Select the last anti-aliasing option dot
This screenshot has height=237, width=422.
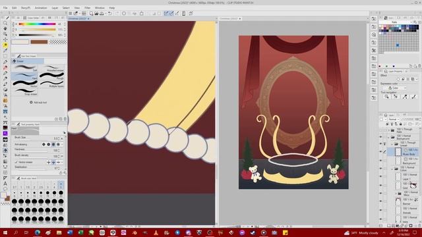tap(58, 145)
